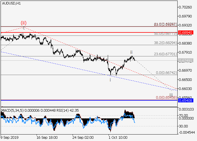Viewport: 197px width, 141px height.
Task: Select the 16 Sep 18:00 time label
Action: coord(47,137)
